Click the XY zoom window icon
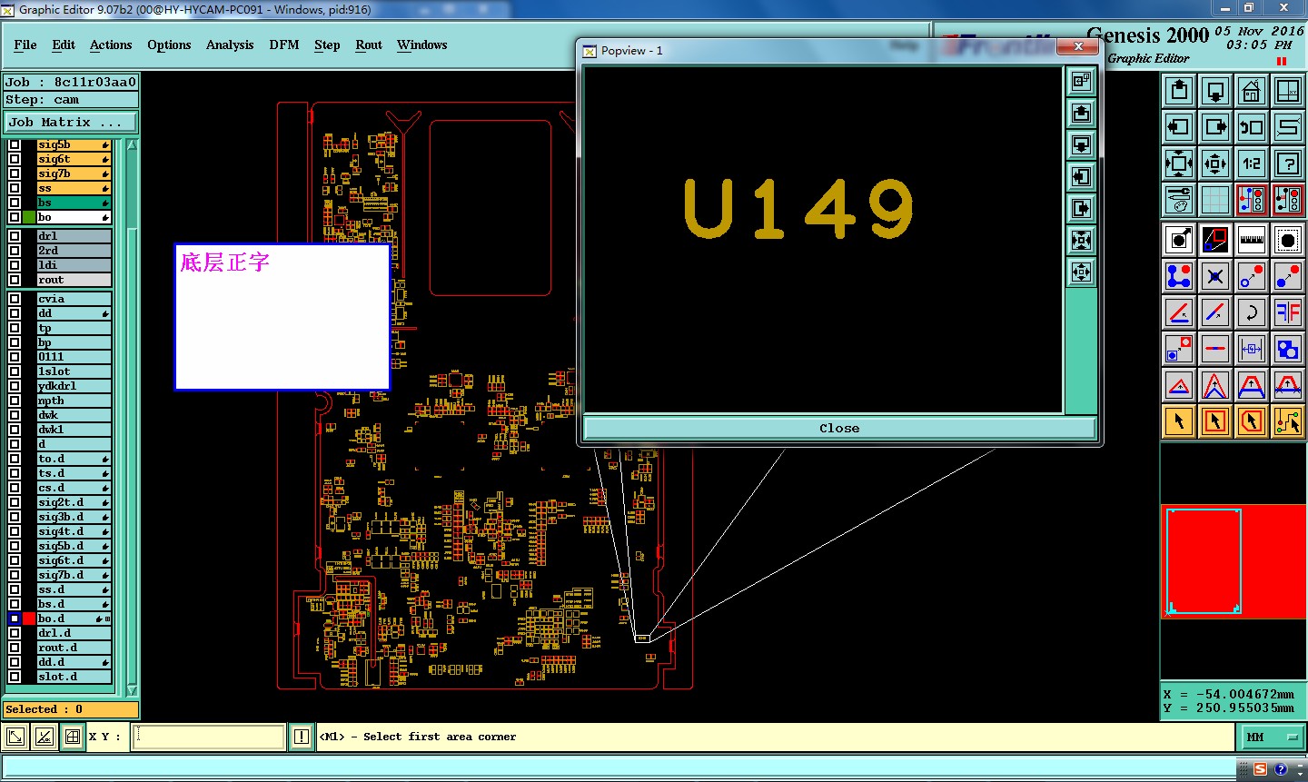Image resolution: width=1308 pixels, height=782 pixels. coord(1288,91)
